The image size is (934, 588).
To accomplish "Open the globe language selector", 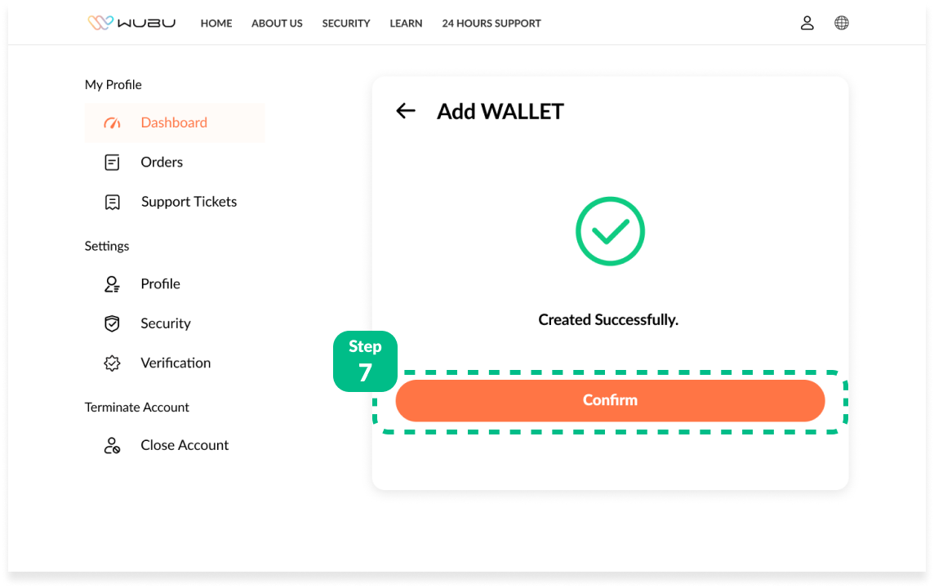I will (x=842, y=23).
